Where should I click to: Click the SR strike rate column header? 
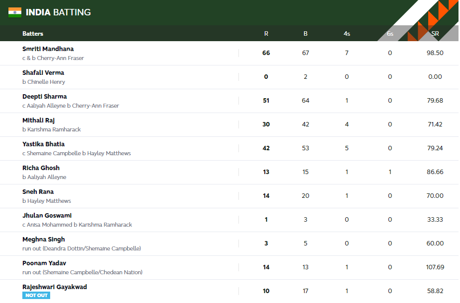point(435,34)
